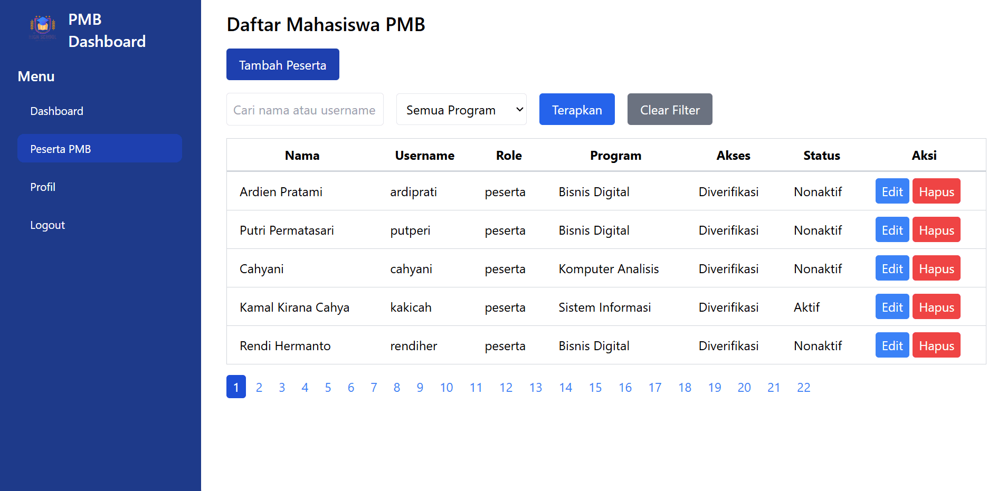Click Logout in the sidebar
Image resolution: width=1007 pixels, height=491 pixels.
(47, 225)
